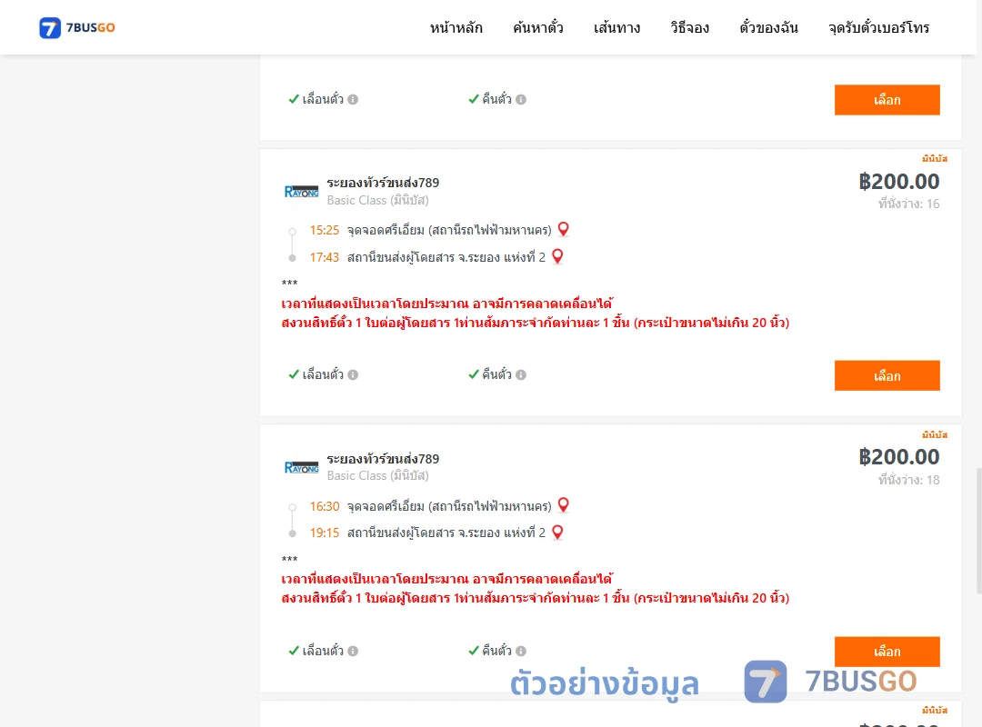Screen dimensions: 982x727
Task: Click Basic Class (มินิบัส) in 15:25 card
Action: click(x=377, y=200)
